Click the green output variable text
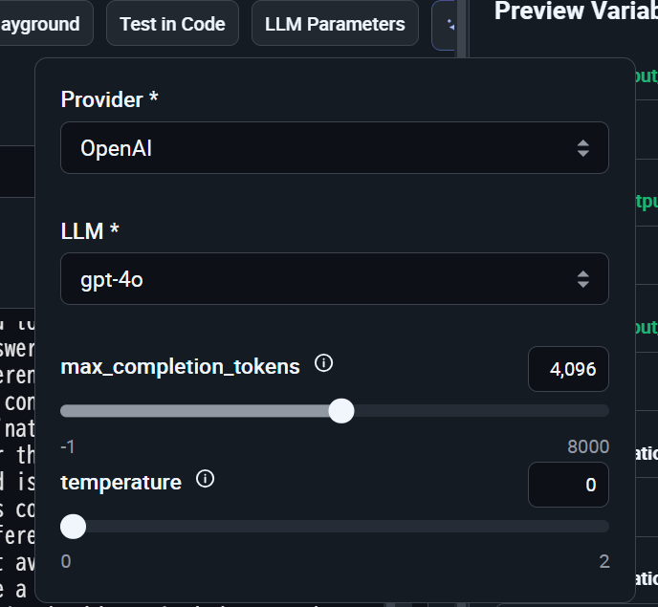The image size is (658, 607). click(x=647, y=76)
